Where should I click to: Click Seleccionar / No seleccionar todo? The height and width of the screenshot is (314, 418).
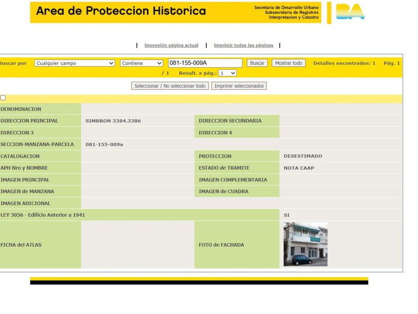click(x=170, y=86)
